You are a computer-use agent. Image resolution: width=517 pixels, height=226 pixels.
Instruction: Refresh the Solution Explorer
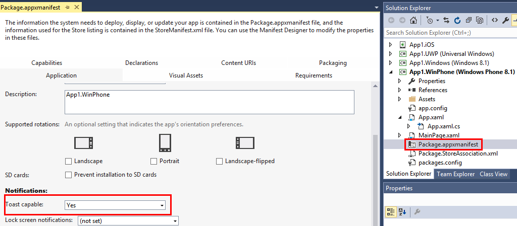[457, 20]
